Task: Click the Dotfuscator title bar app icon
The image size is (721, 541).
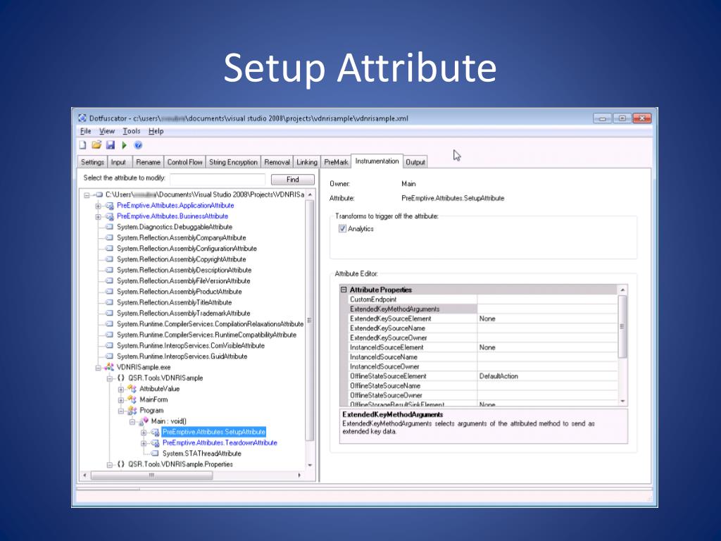Action: [82, 118]
